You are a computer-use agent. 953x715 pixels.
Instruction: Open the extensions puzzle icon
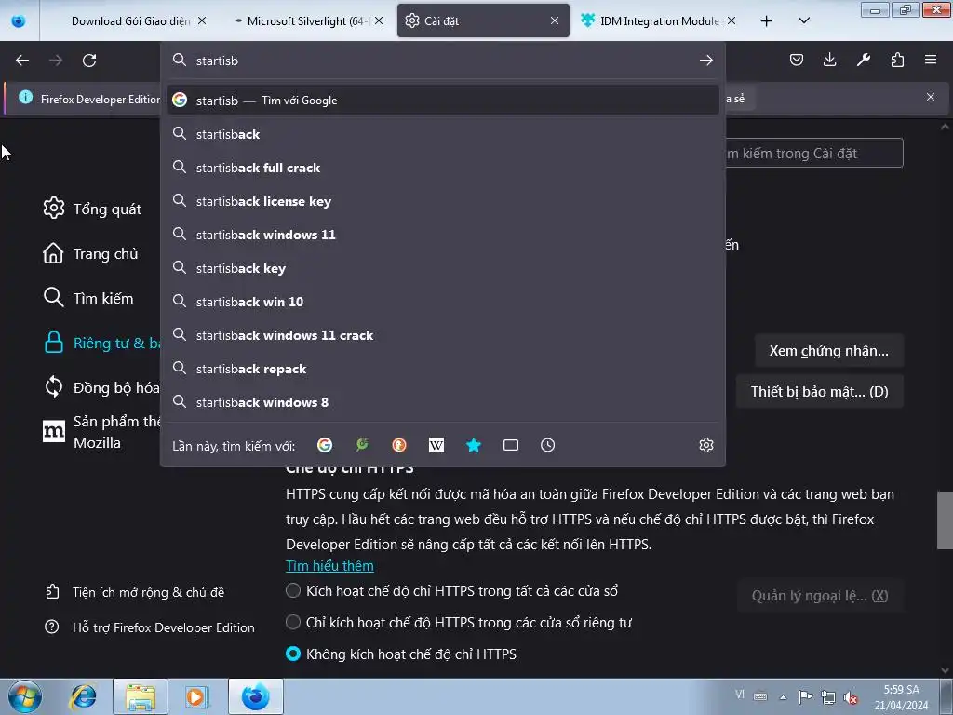(897, 60)
